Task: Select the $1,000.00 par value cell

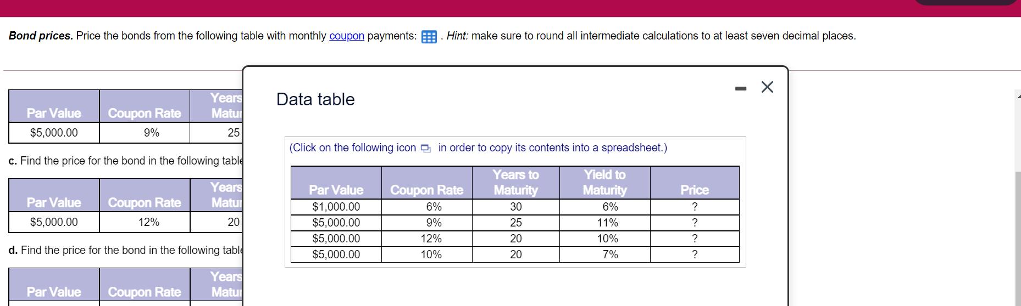Action: tap(336, 207)
